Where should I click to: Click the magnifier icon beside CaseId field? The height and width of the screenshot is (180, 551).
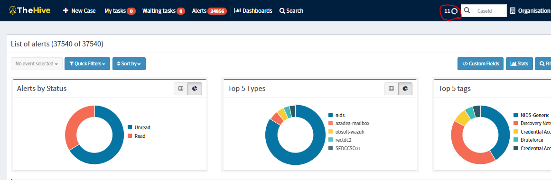[x=467, y=10]
